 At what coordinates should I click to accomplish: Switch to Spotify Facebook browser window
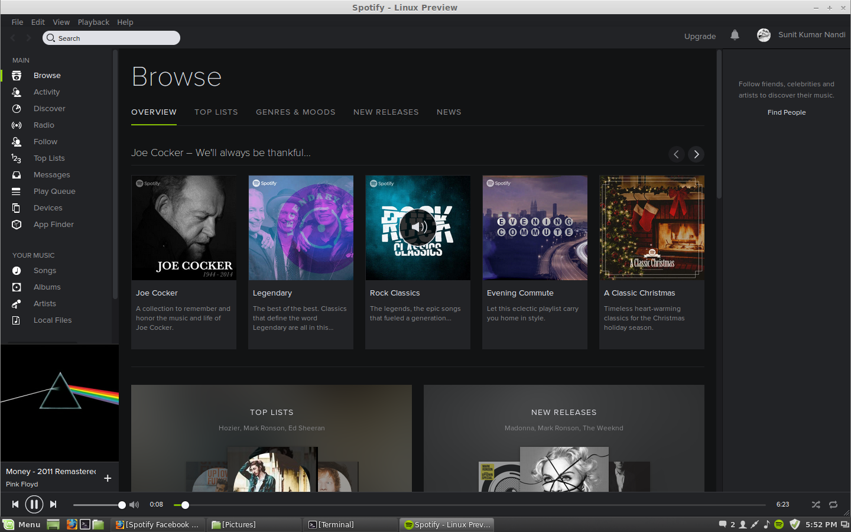click(158, 524)
